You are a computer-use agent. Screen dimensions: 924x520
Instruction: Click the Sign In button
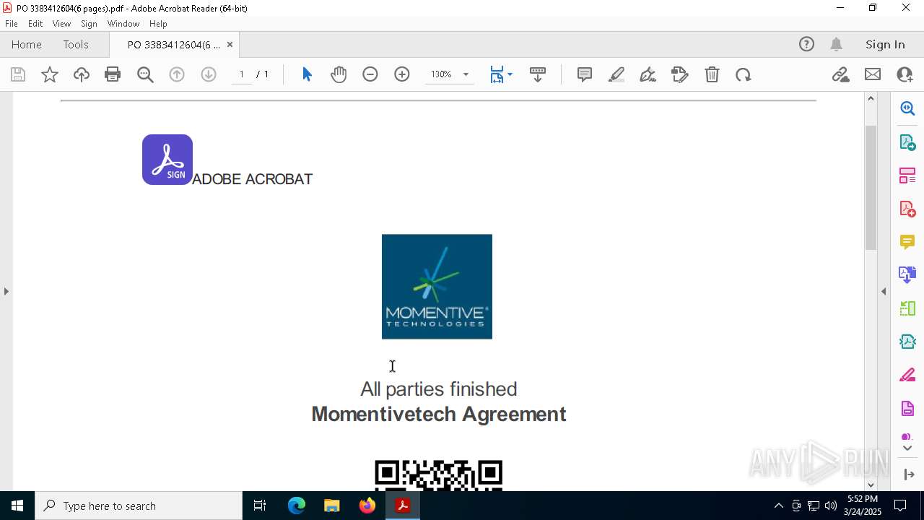point(885,45)
